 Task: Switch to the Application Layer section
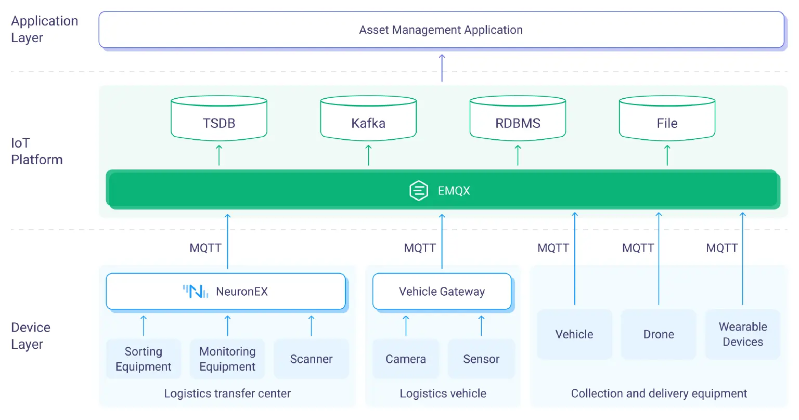44,29
